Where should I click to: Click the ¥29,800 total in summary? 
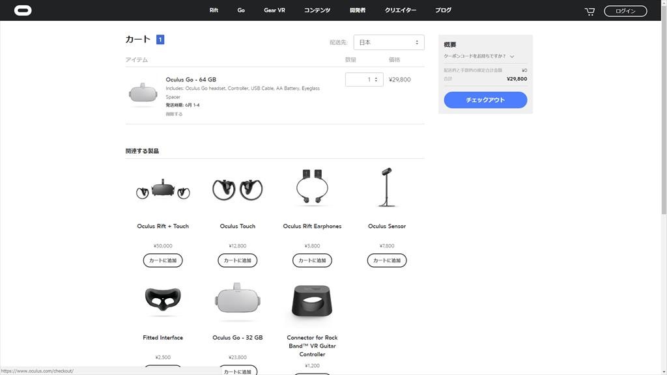pos(517,79)
